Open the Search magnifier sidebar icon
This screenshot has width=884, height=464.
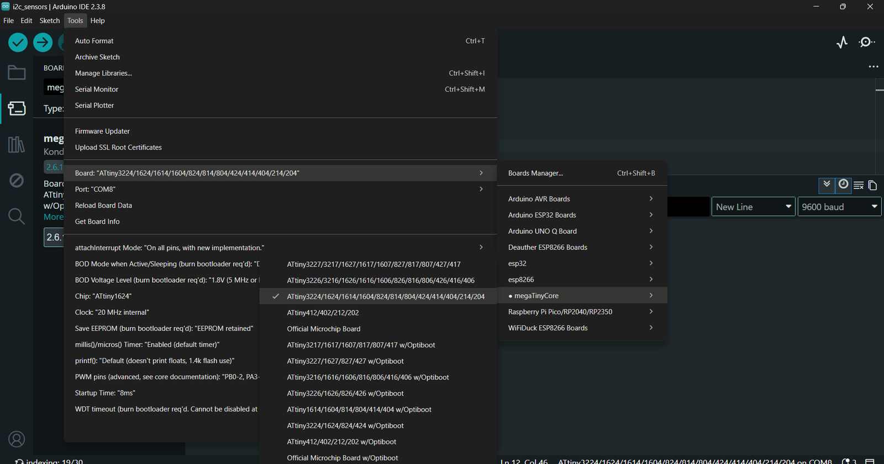pyautogui.click(x=17, y=216)
